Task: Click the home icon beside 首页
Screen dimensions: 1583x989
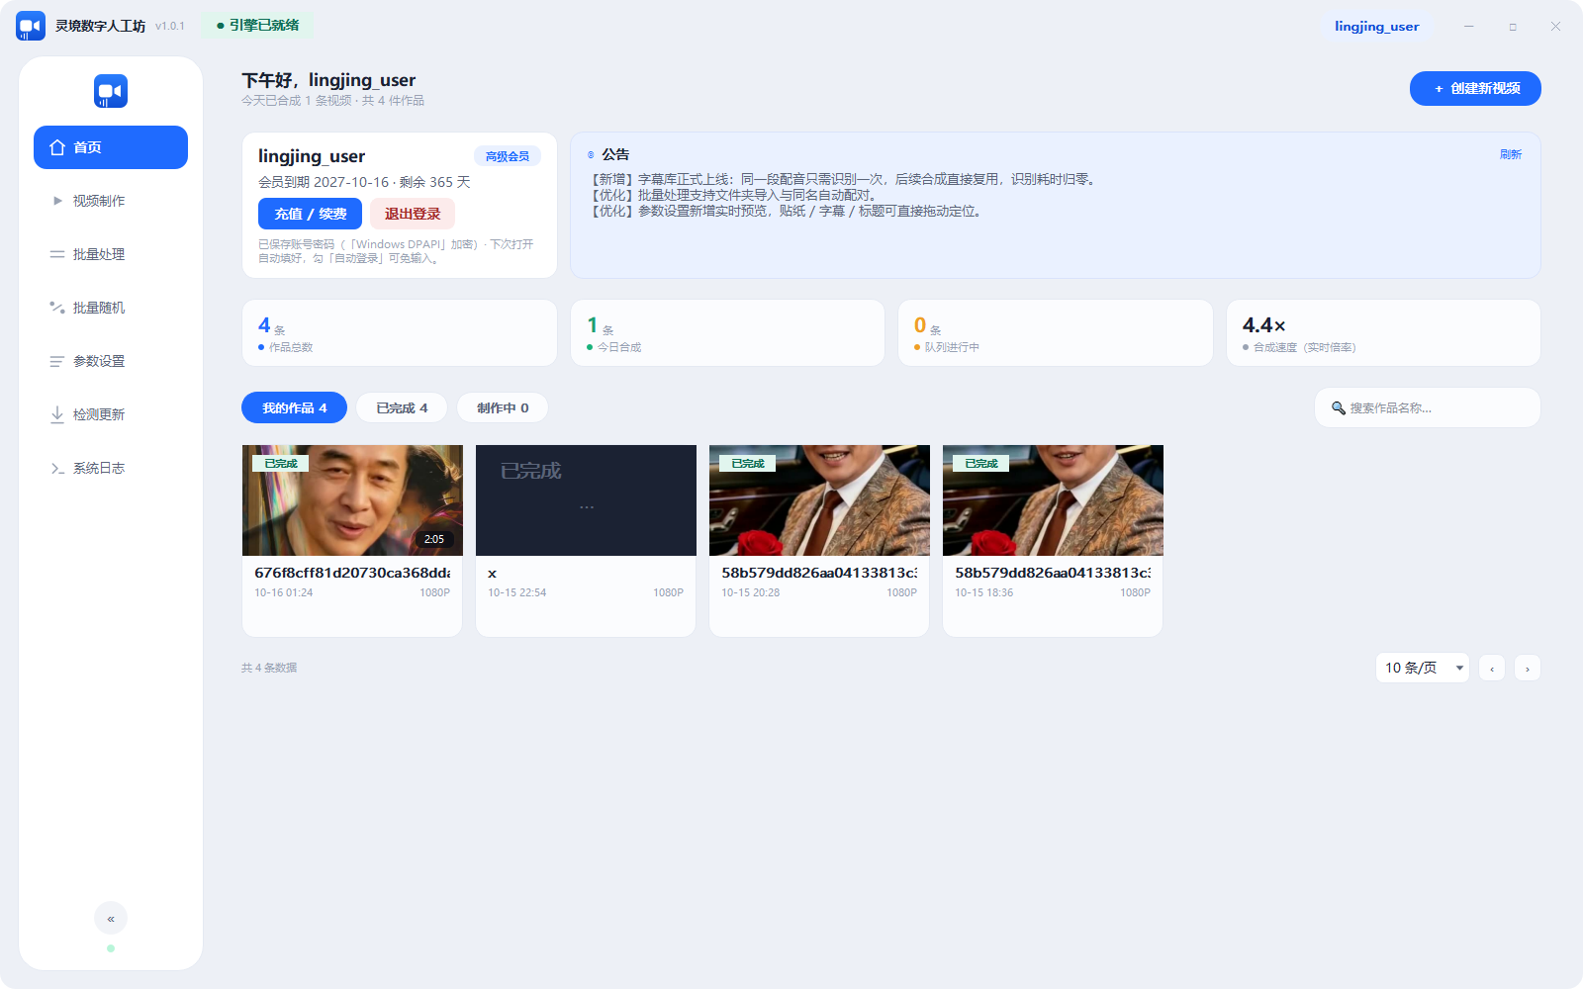Action: 57,147
